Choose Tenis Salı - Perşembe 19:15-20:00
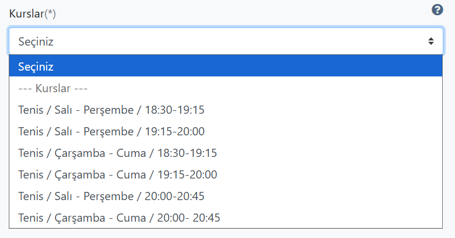This screenshot has height=238, width=455. 226,131
